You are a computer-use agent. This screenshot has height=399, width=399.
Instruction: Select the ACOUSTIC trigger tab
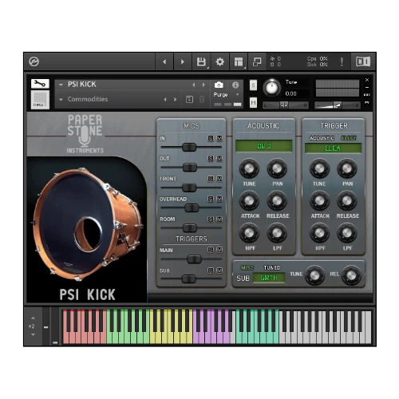pos(322,138)
